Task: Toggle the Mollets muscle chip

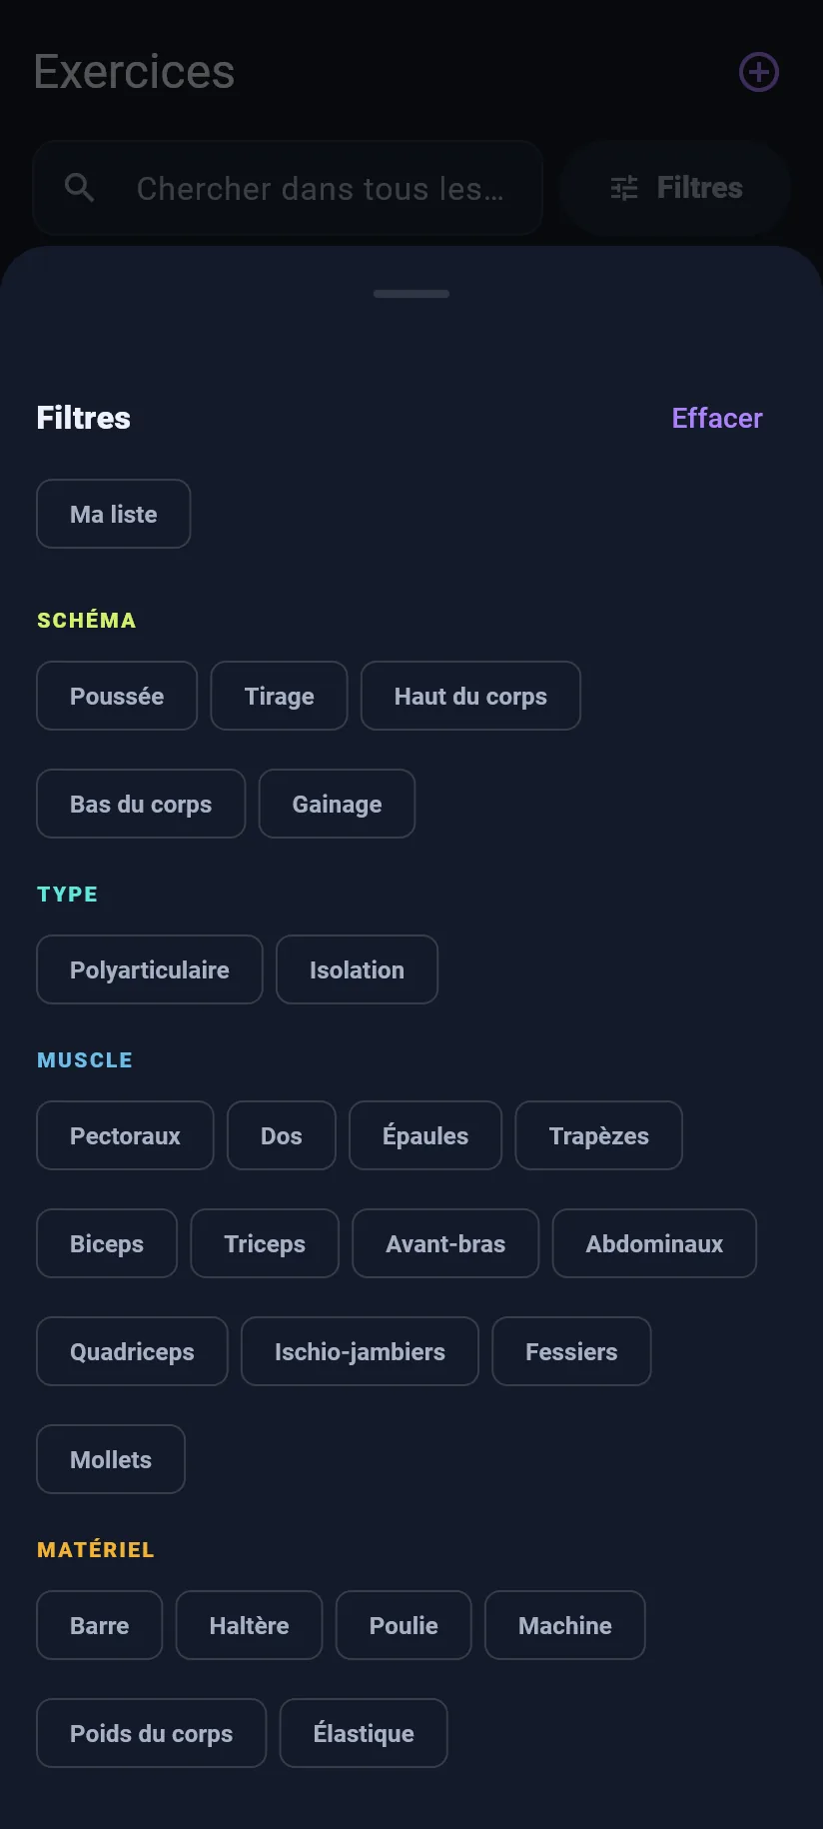Action: pos(111,1459)
